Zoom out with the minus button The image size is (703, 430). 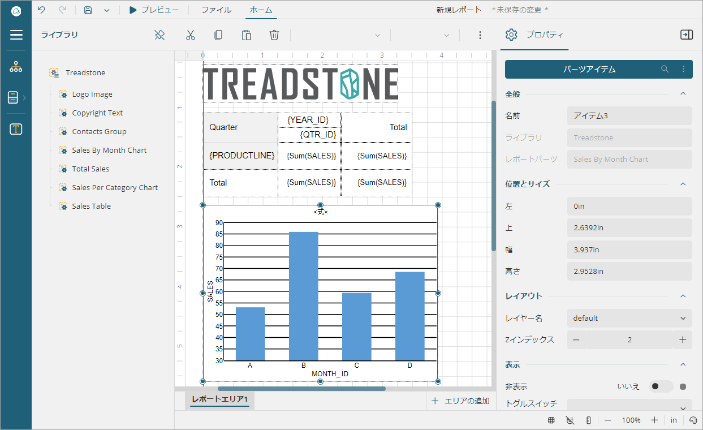coord(608,420)
